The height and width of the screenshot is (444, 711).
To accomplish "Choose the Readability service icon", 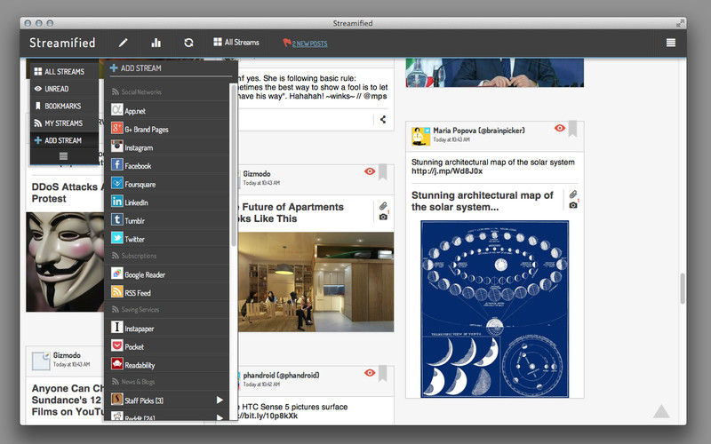I will pyautogui.click(x=117, y=364).
